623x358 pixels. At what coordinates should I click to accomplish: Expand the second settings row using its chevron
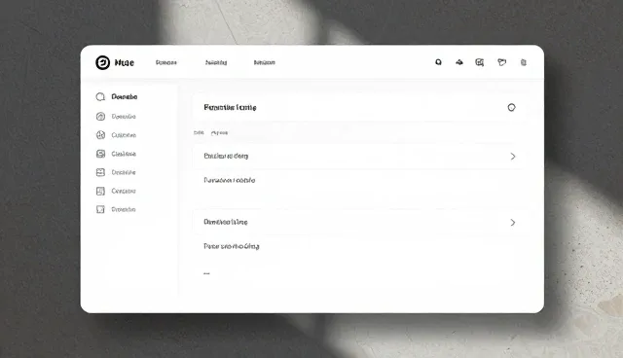pos(513,222)
